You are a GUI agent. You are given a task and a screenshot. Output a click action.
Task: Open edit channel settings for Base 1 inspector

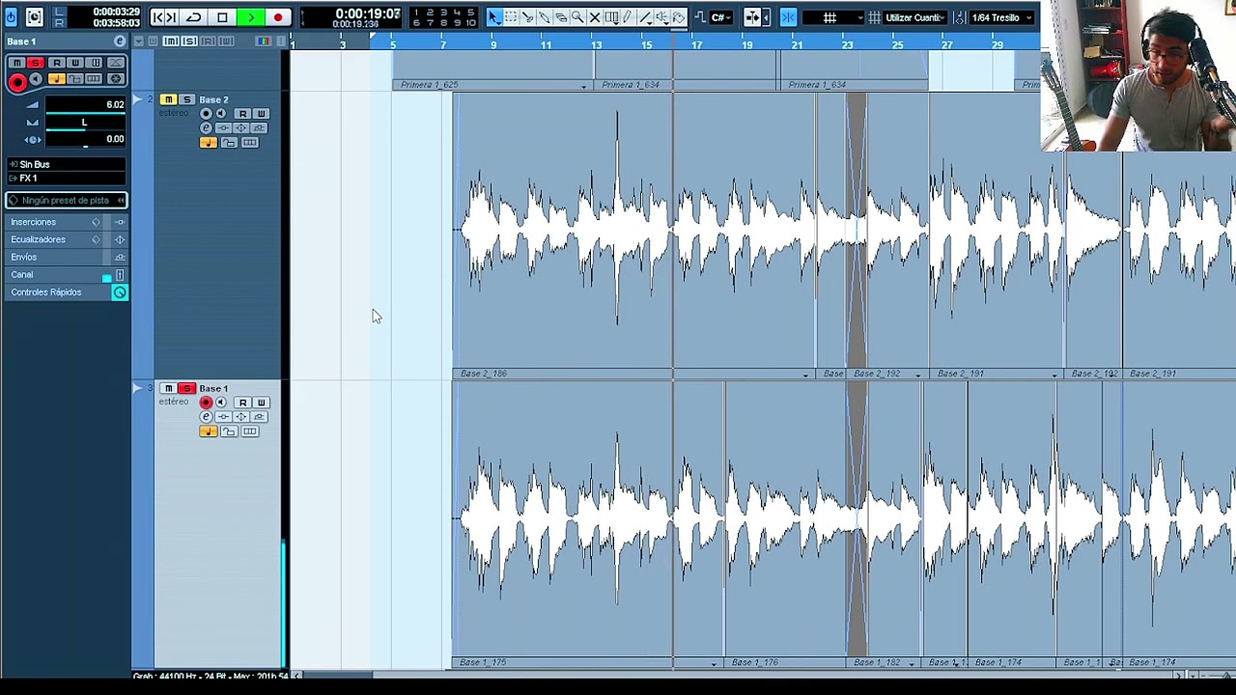click(x=120, y=42)
